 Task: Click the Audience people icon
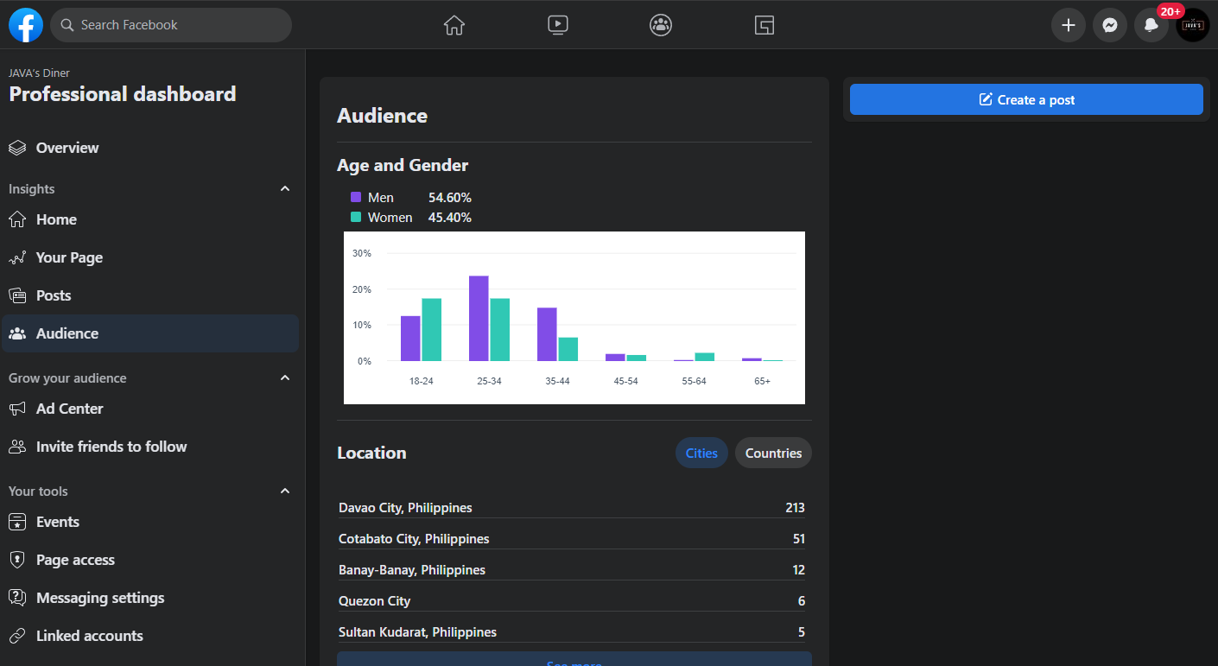tap(17, 333)
